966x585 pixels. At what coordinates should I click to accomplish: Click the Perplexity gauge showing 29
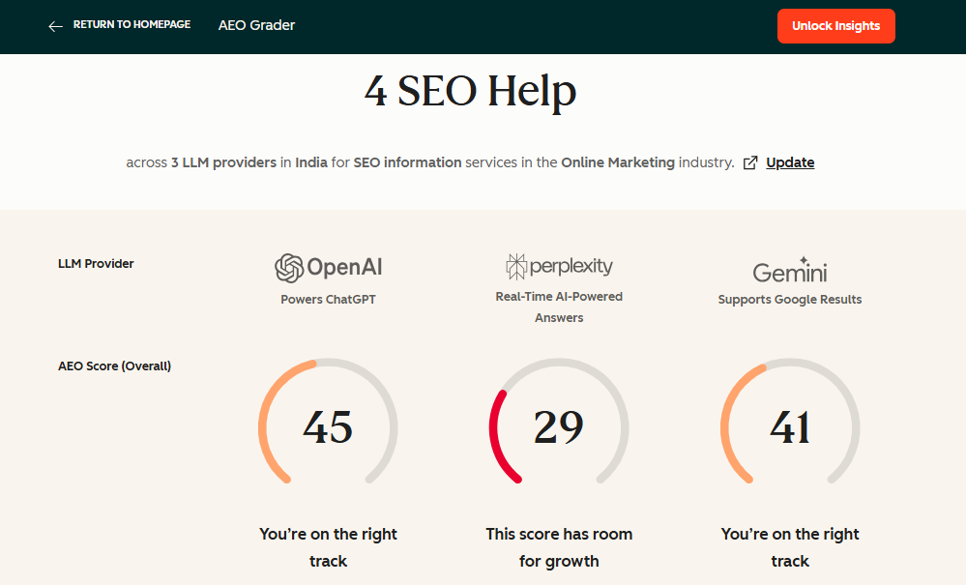(559, 425)
